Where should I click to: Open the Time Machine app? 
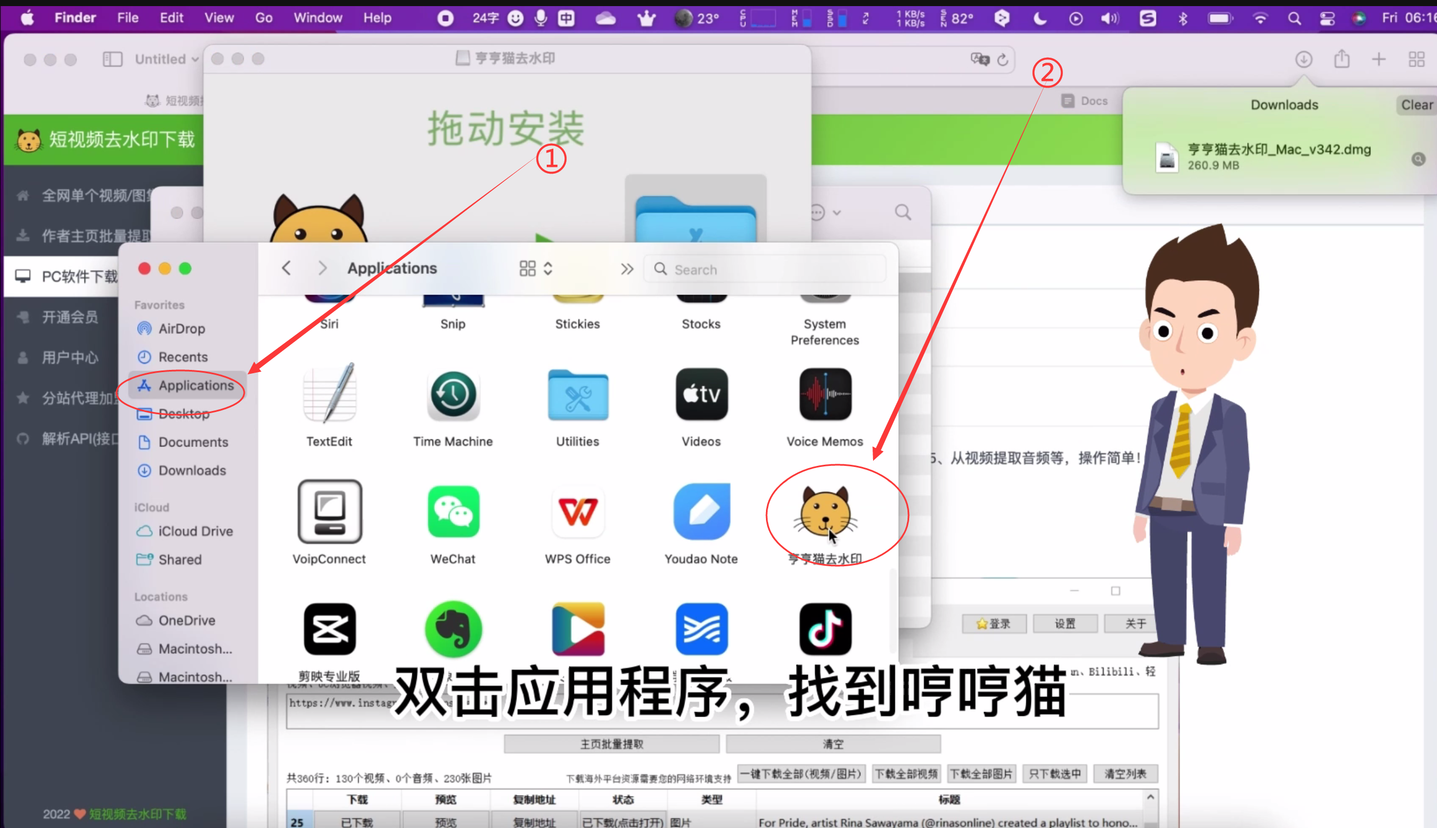pyautogui.click(x=453, y=395)
